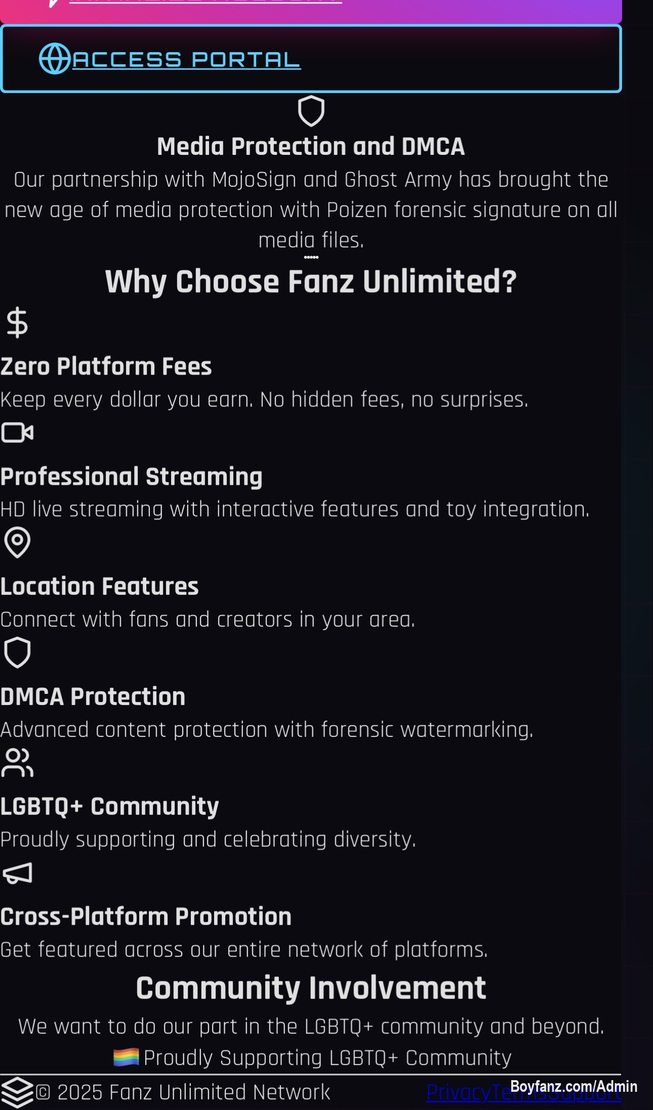This screenshot has width=653, height=1110.
Task: Click the location pin icon
Action: click(17, 543)
